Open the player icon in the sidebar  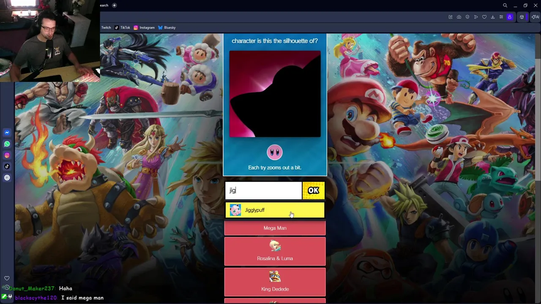point(7,178)
